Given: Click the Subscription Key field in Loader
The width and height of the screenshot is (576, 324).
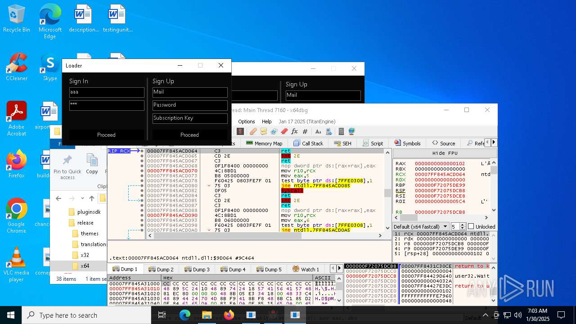Looking at the screenshot, I should point(190,118).
